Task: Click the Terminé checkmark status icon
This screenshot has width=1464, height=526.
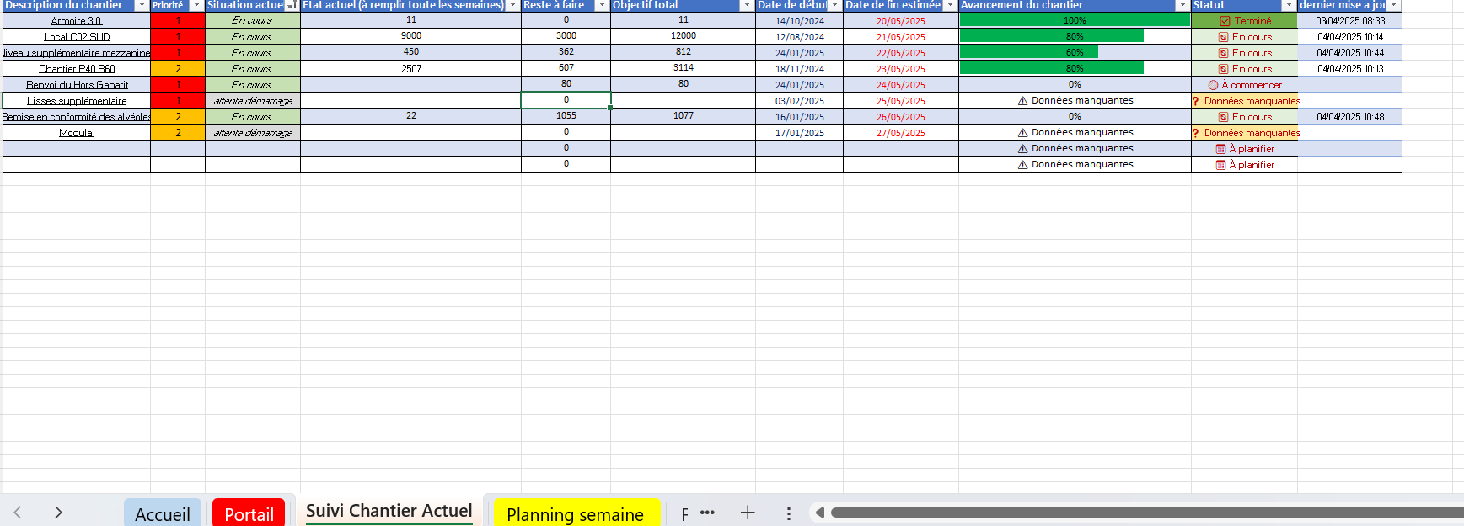Action: tap(1225, 21)
